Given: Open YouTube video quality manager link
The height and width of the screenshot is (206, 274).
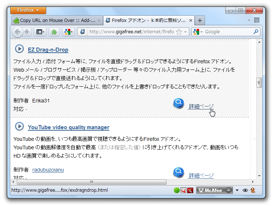Looking at the screenshot, I should 69,127.
